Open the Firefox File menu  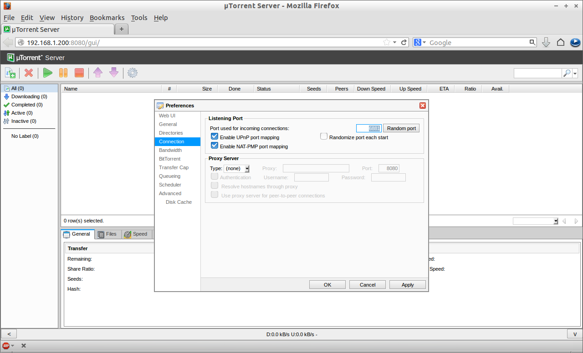click(x=9, y=18)
